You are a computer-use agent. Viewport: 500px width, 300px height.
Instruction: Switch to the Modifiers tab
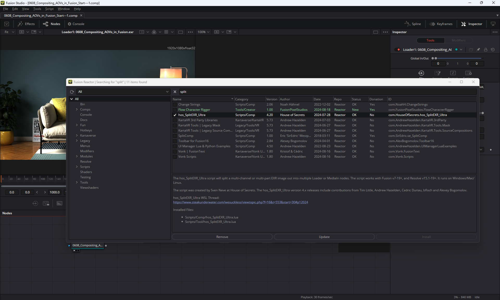458,40
